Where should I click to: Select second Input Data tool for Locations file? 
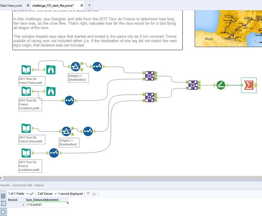pos(26,91)
